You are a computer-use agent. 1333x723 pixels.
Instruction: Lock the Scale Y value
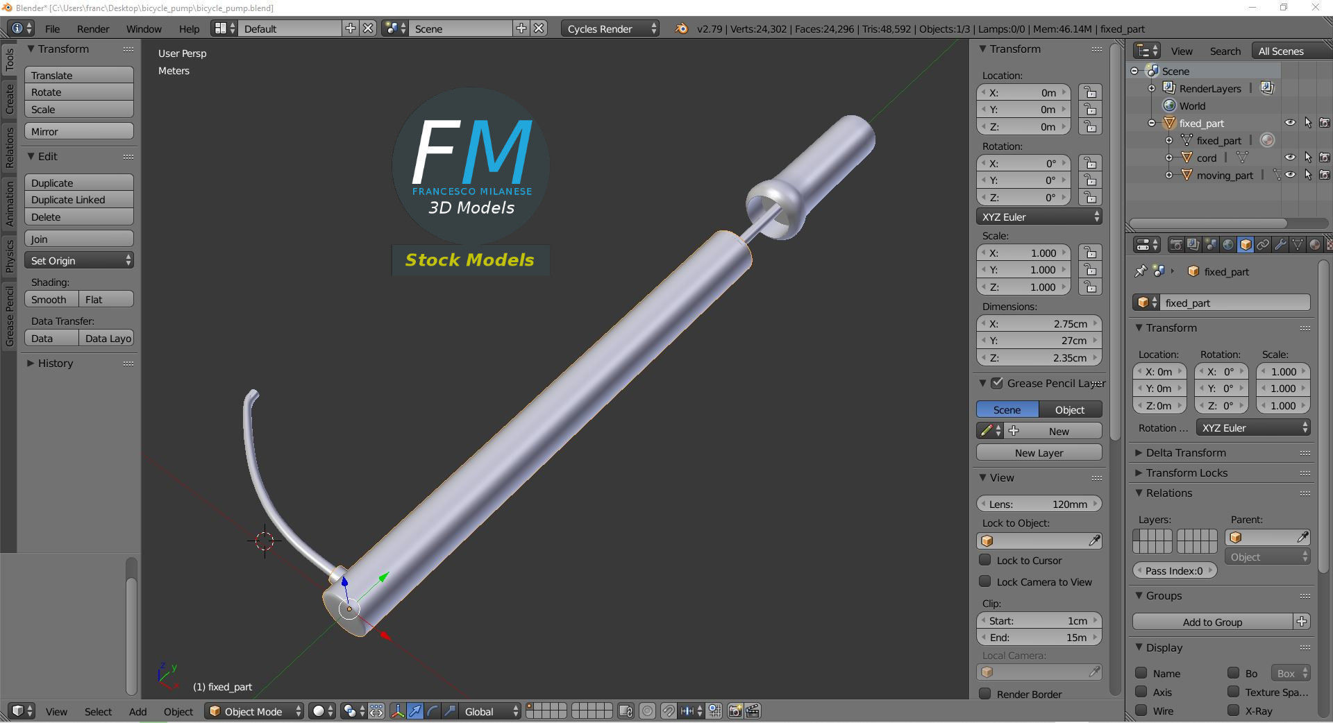click(x=1090, y=270)
